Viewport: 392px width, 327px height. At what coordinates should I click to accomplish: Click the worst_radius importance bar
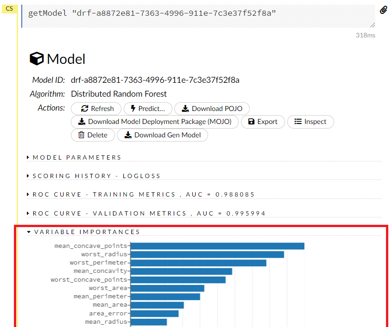pyautogui.click(x=207, y=254)
